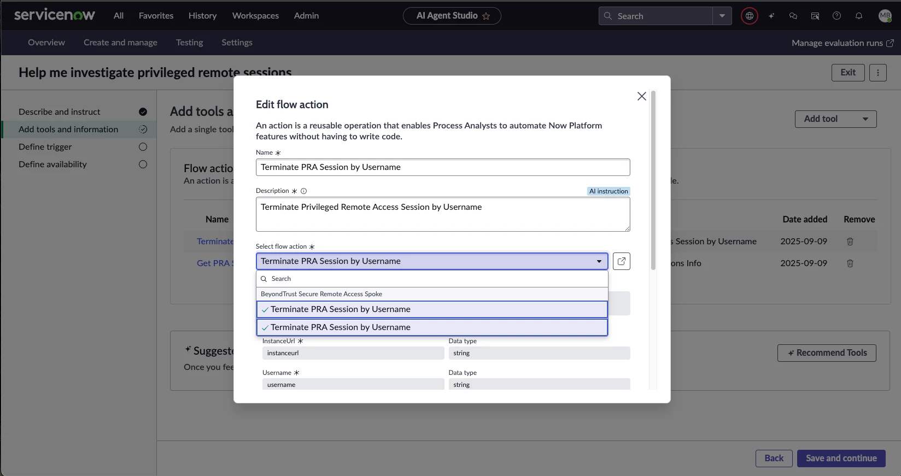
Task: Click the username input value field
Action: (x=353, y=384)
